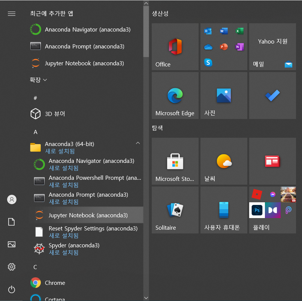Expand the 확장 recently added list
This screenshot has height=301, width=302.
tap(38, 80)
